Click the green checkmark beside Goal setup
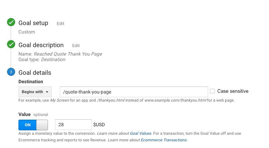The width and height of the screenshot is (269, 148). [x=11, y=23]
